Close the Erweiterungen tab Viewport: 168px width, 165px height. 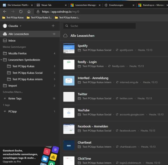pos(134,5)
